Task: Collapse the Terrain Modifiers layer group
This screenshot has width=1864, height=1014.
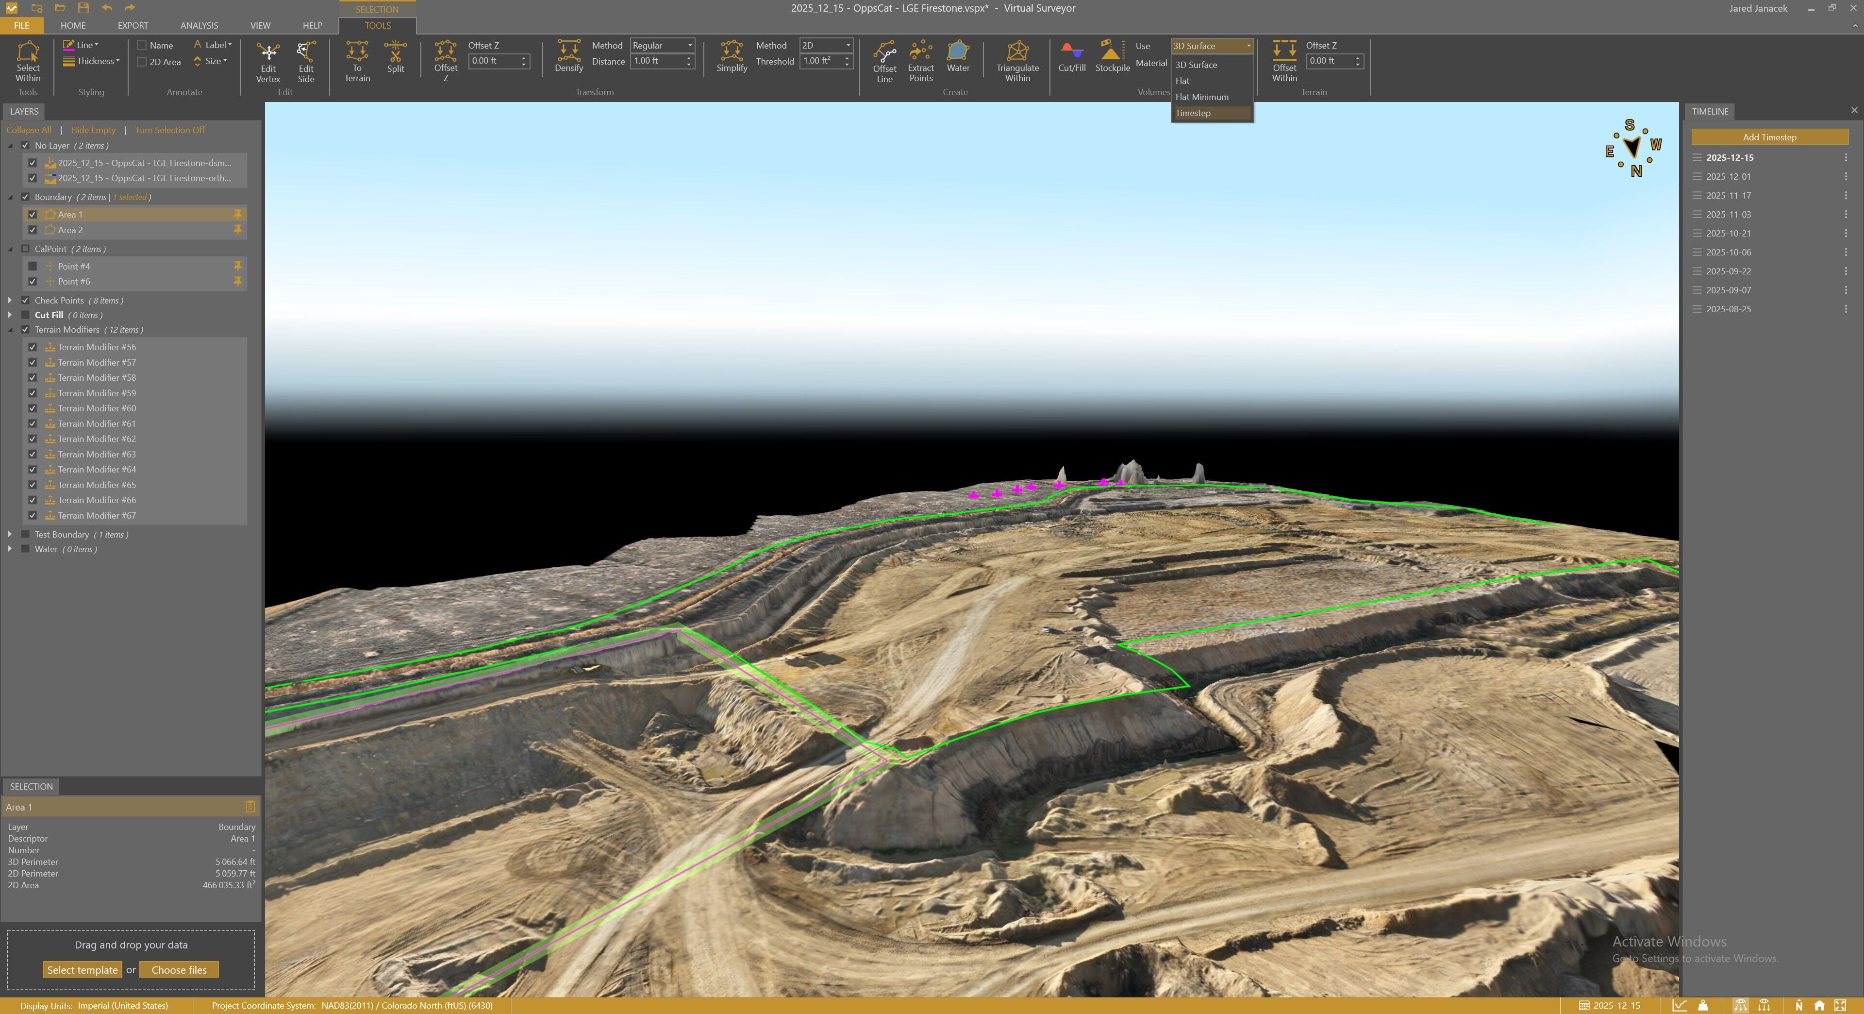Action: pyautogui.click(x=9, y=329)
